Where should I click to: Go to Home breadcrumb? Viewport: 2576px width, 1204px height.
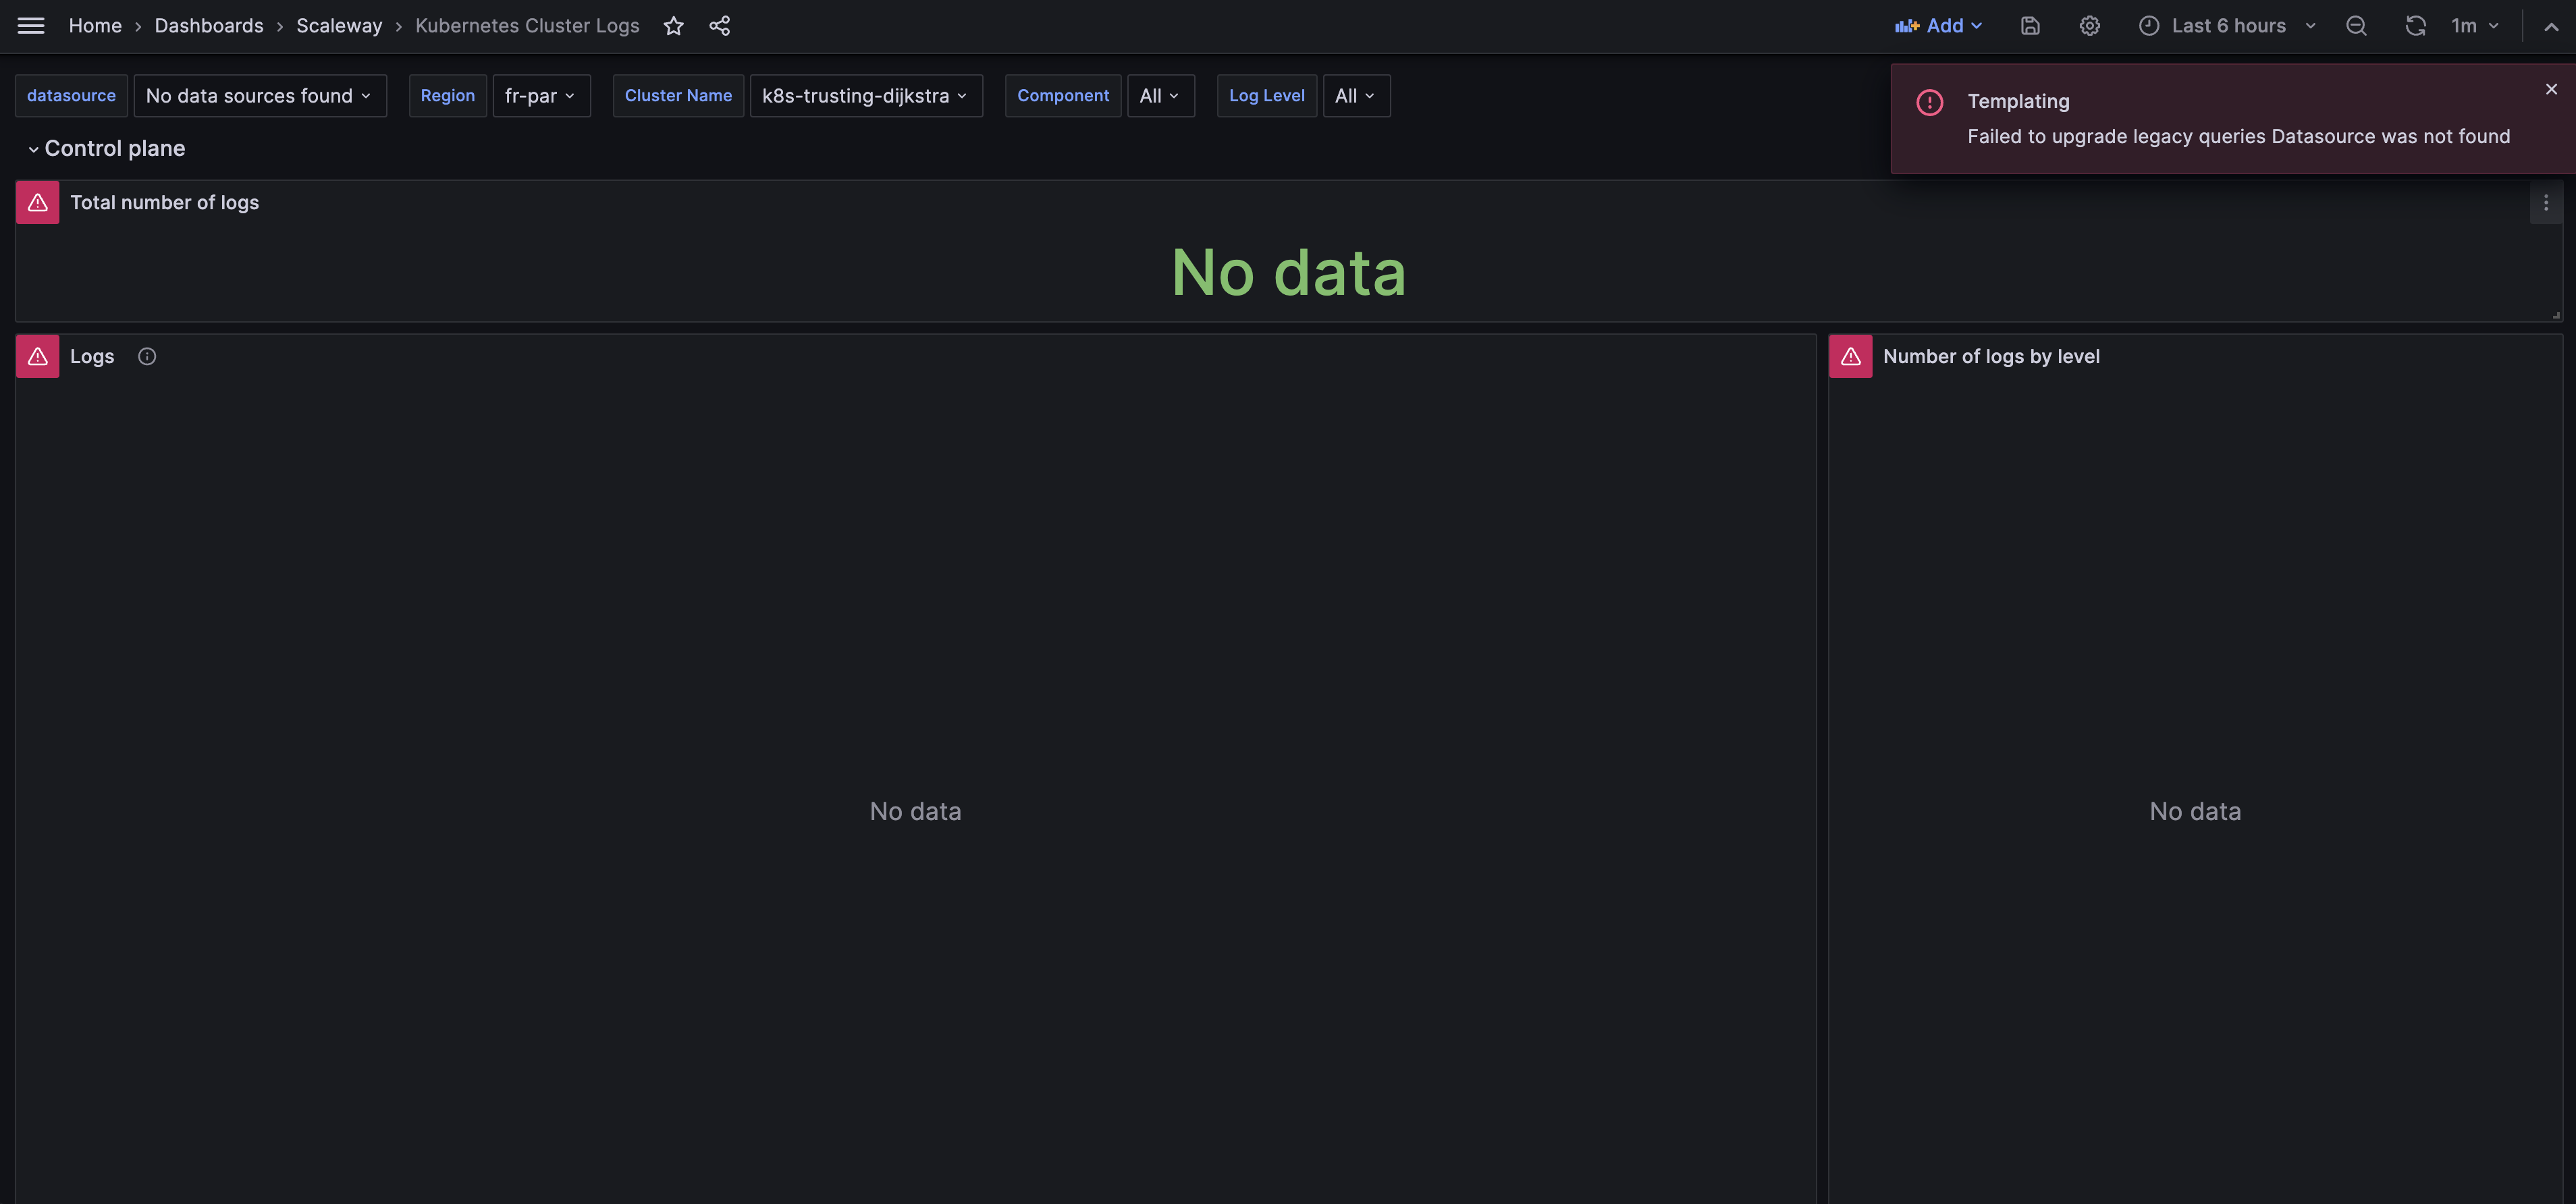point(95,26)
